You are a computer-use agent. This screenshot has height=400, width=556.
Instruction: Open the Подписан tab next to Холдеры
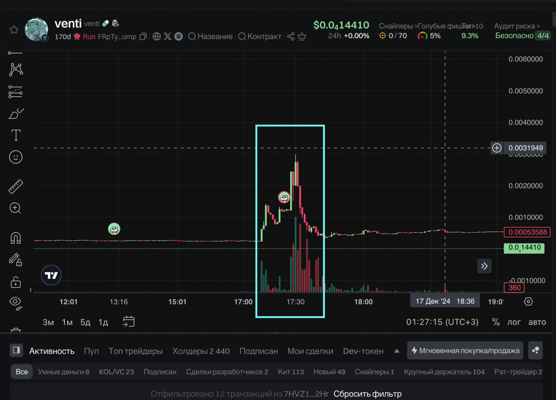(259, 351)
